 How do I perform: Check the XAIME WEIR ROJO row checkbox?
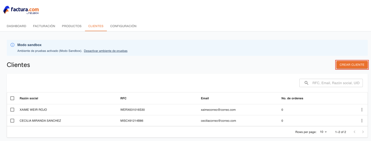pos(12,110)
